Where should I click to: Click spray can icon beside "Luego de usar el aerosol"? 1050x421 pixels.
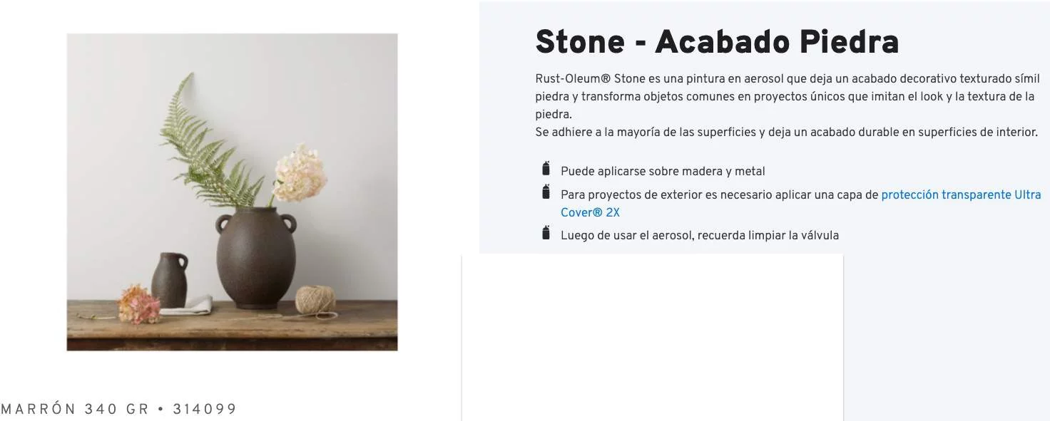click(546, 233)
